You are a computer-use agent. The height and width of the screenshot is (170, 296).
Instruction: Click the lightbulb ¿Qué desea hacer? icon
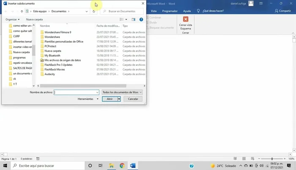pos(198,11)
